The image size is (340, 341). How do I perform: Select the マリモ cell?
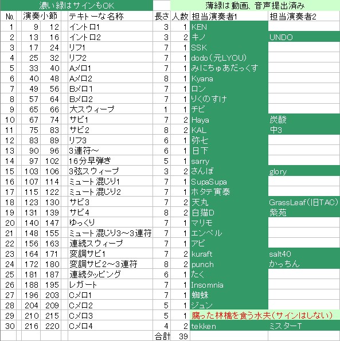[229, 223]
